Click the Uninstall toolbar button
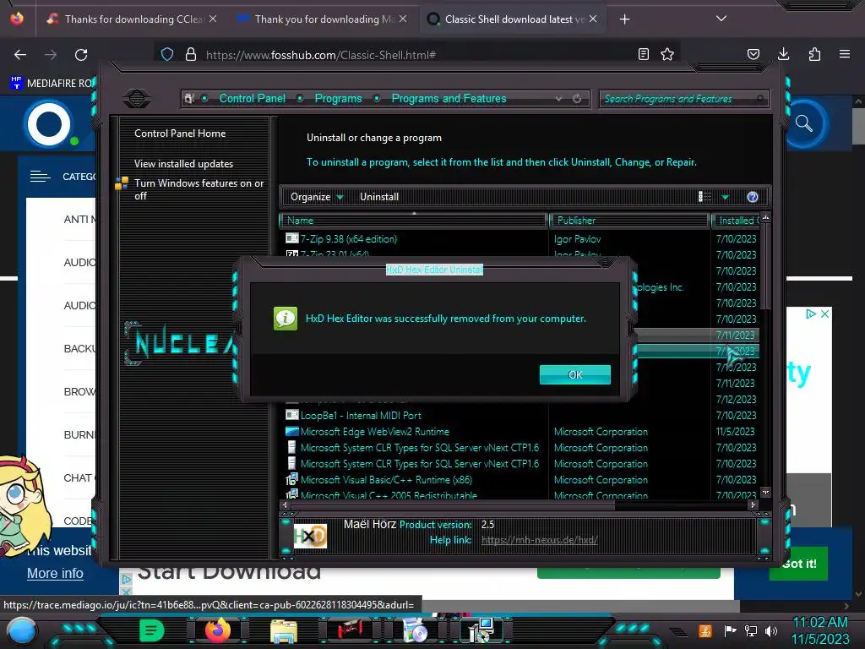This screenshot has width=865, height=649. (379, 197)
